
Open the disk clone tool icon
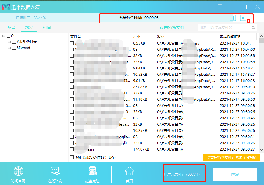tap(93, 171)
